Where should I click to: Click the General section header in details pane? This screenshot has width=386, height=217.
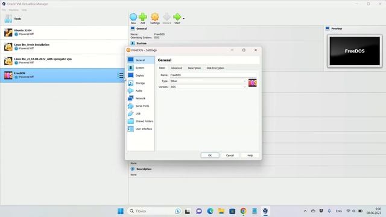point(141,28)
